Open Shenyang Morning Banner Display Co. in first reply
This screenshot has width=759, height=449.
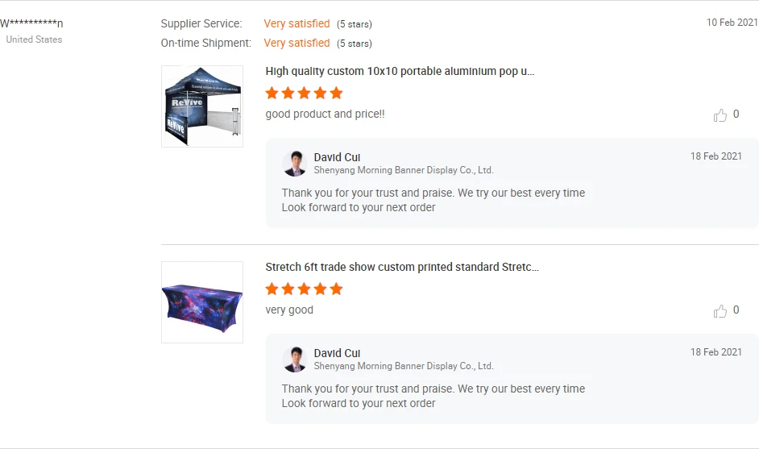pos(404,170)
